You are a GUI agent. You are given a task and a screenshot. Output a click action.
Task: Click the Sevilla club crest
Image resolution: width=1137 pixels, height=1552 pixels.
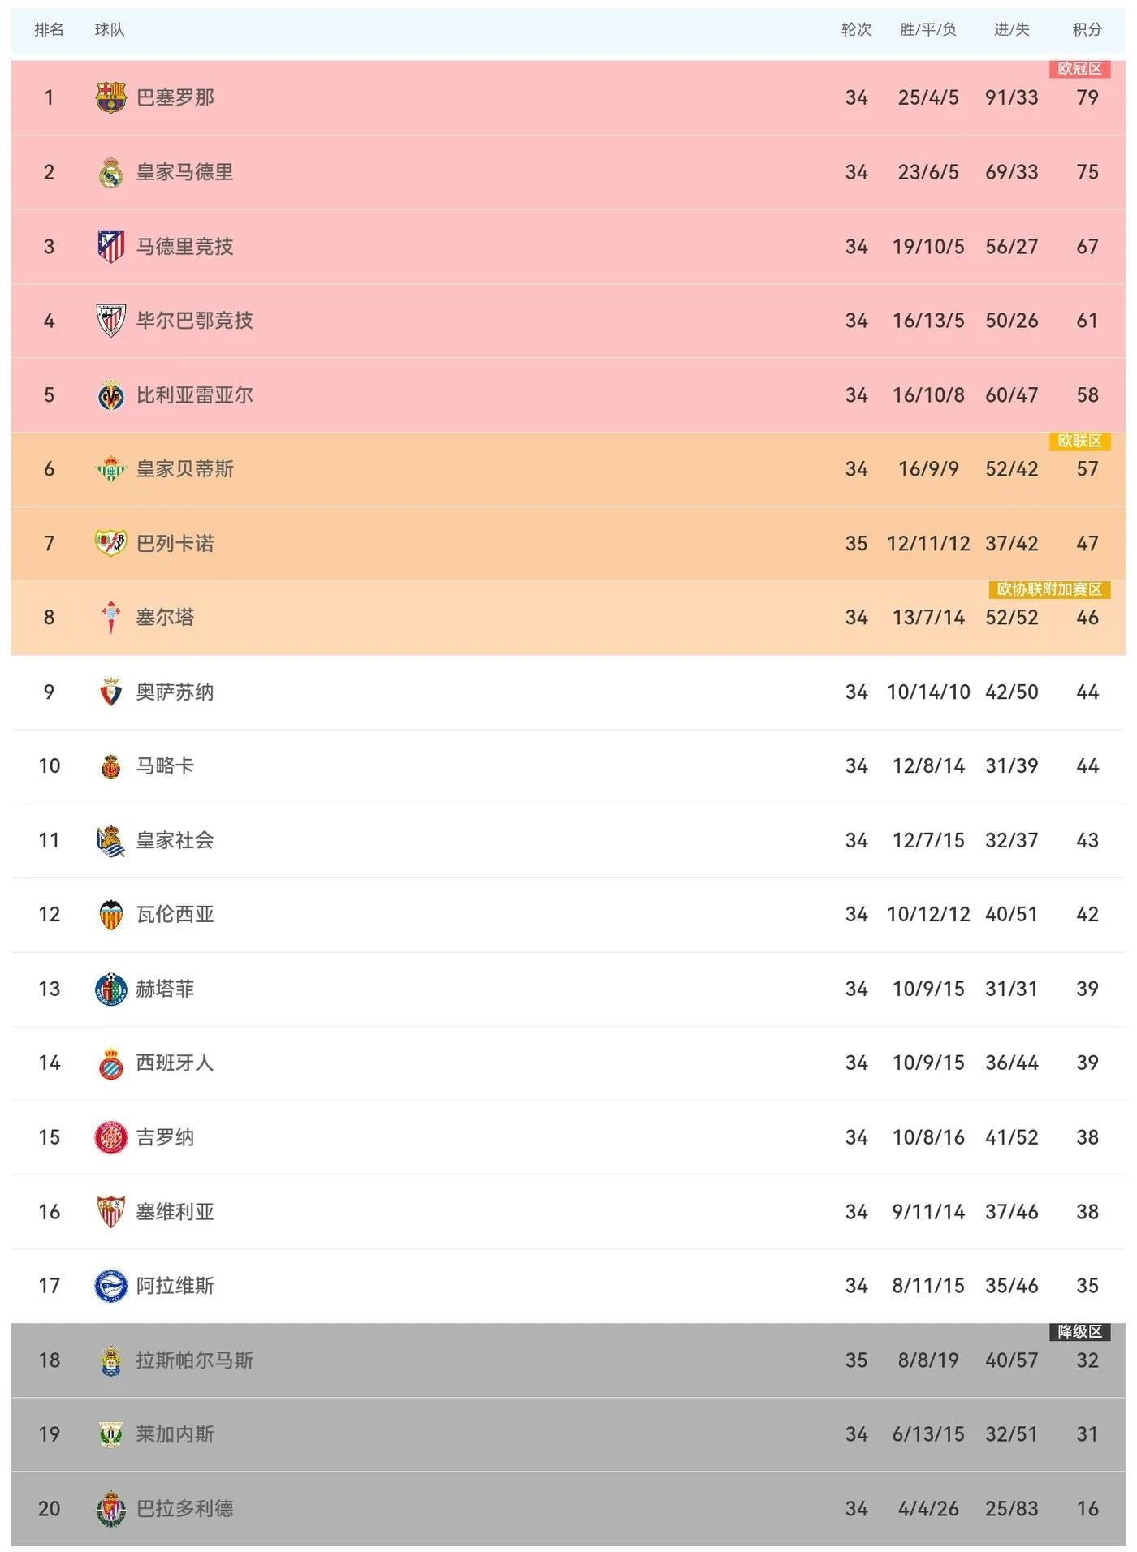(x=111, y=1212)
